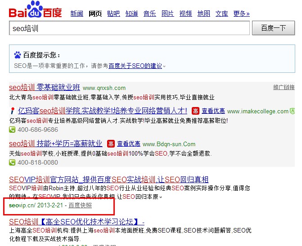The height and width of the screenshot is (246, 302).
Task: Open the 文库 tab
Action: point(222,13)
